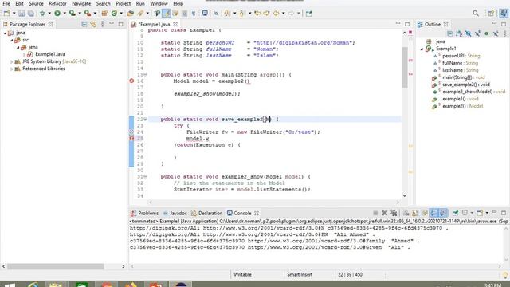Open Package Explorer View Menu dots

[103, 24]
